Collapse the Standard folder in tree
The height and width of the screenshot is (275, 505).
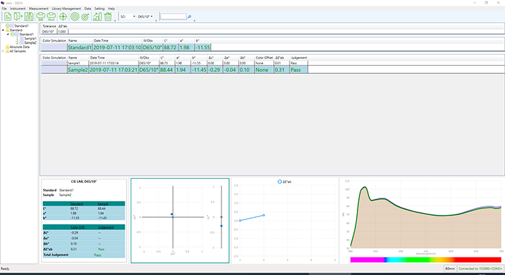pyautogui.click(x=3, y=30)
